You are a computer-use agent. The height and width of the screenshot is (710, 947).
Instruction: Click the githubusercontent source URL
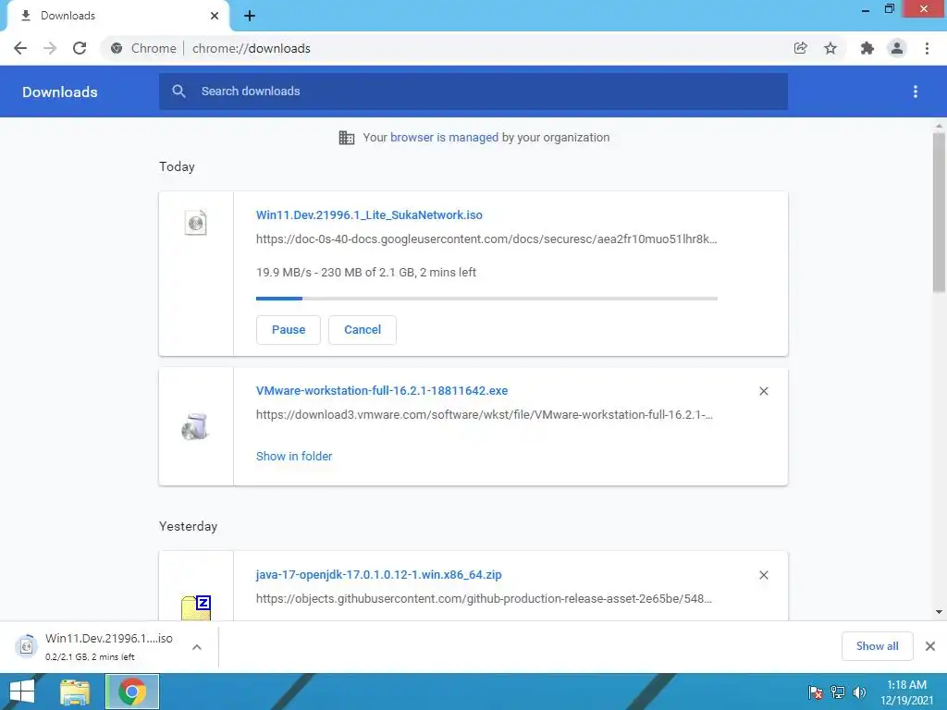484,599
